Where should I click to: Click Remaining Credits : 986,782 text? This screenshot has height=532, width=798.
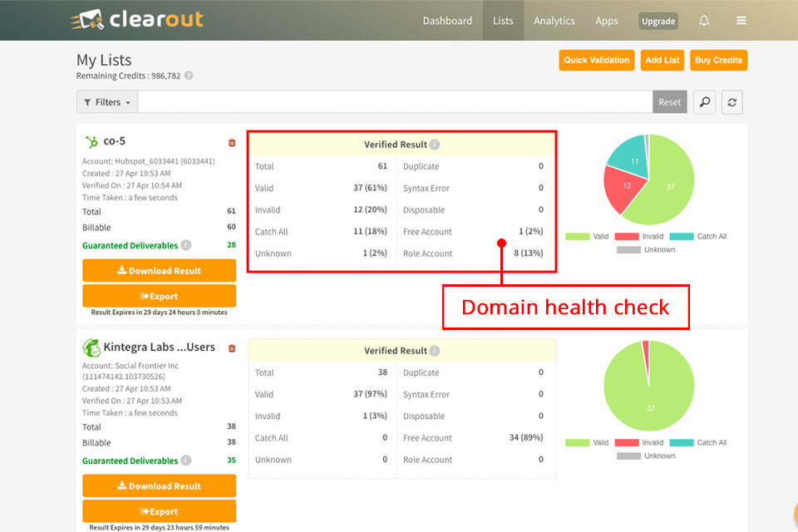(x=128, y=76)
